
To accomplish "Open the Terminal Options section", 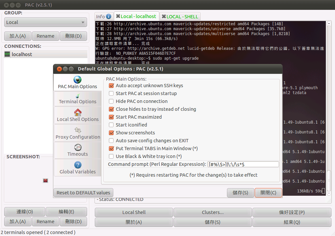I will click(x=78, y=99).
